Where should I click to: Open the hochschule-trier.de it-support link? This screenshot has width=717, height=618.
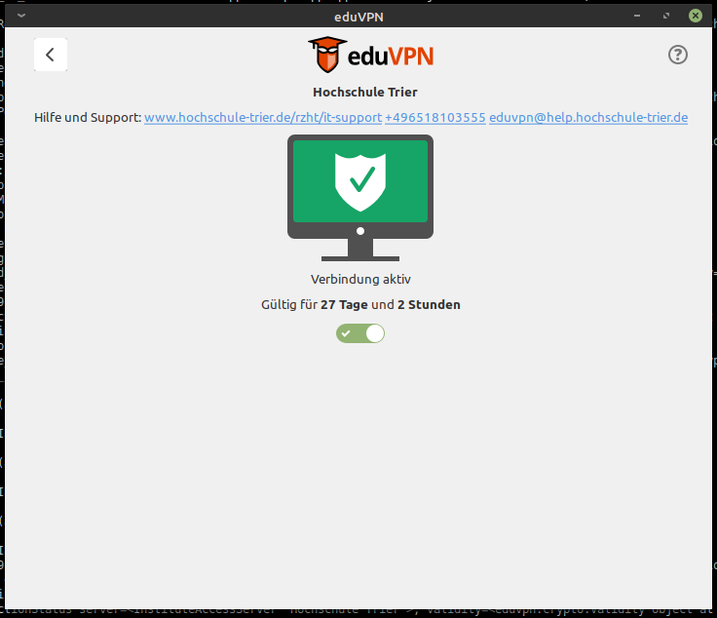click(263, 118)
